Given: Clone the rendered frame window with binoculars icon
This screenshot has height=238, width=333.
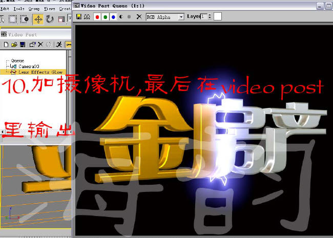Looking at the screenshot, I should coord(87,17).
